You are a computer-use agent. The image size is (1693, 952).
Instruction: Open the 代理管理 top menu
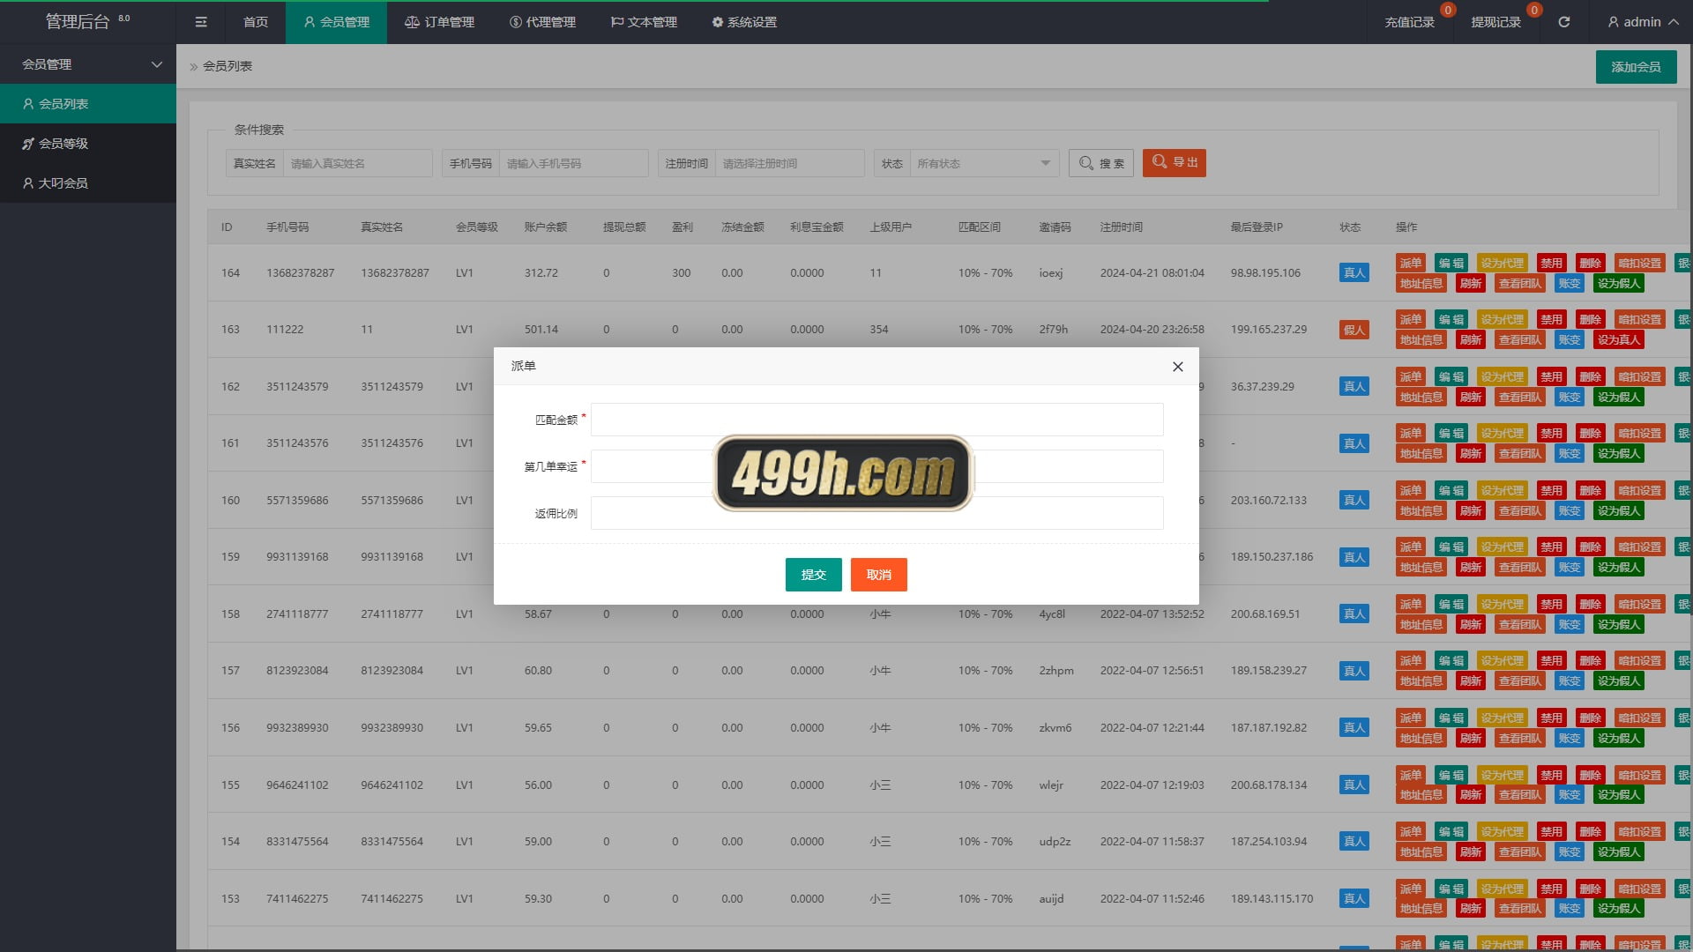pos(542,22)
